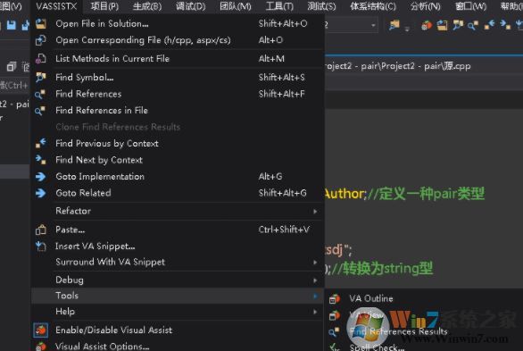The height and width of the screenshot is (351, 523).
Task: Click toolbar Find Symbol binoculars icon
Action: [458, 25]
